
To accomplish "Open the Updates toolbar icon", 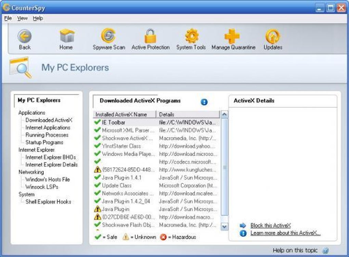I will click(273, 36).
